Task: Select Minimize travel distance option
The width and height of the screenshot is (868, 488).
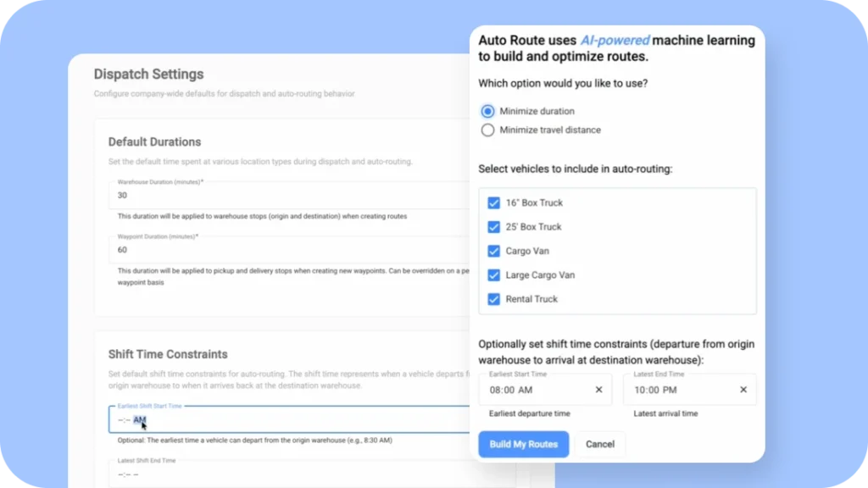Action: point(487,130)
